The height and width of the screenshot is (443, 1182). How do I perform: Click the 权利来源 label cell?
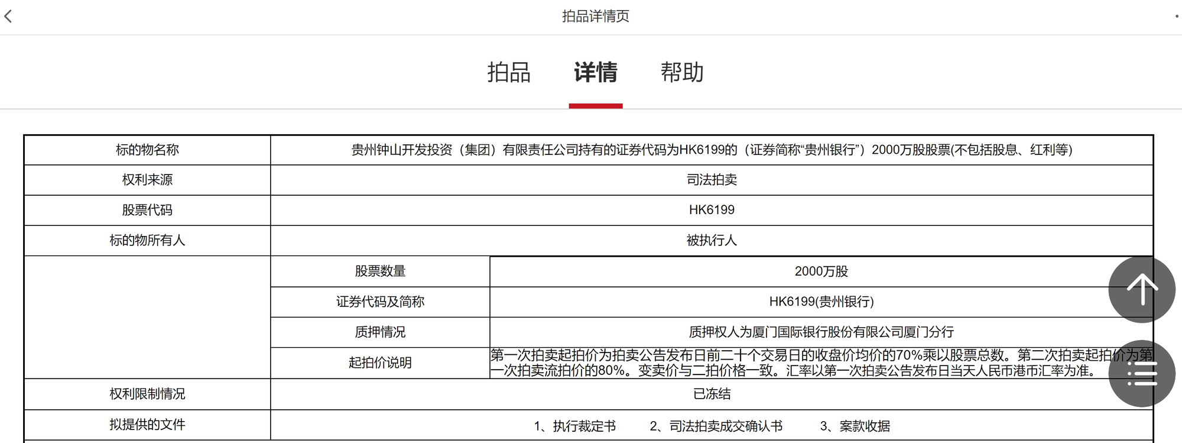[x=147, y=180]
